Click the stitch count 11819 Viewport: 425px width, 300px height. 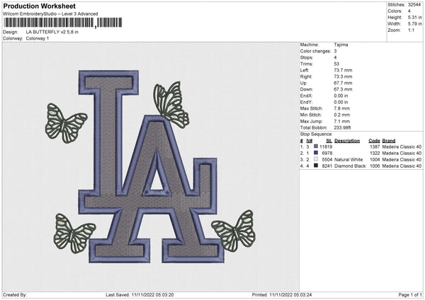(326, 146)
